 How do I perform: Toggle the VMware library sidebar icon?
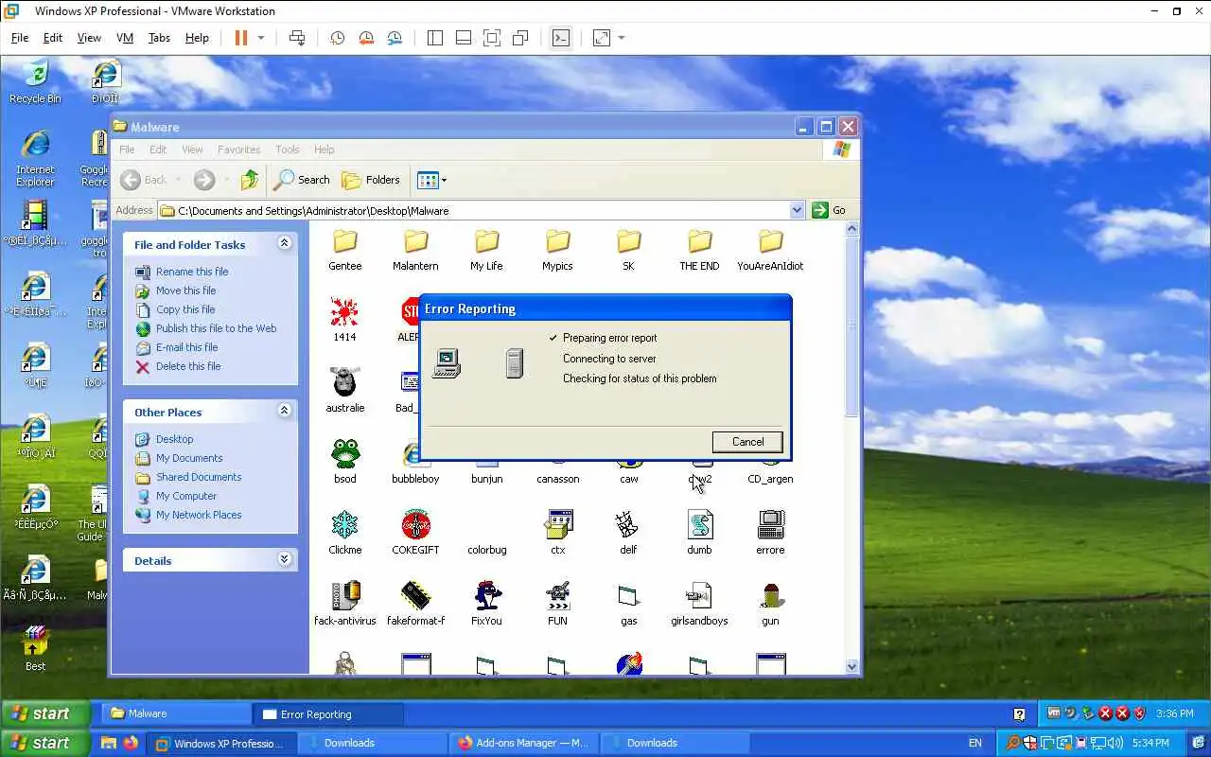coord(435,38)
